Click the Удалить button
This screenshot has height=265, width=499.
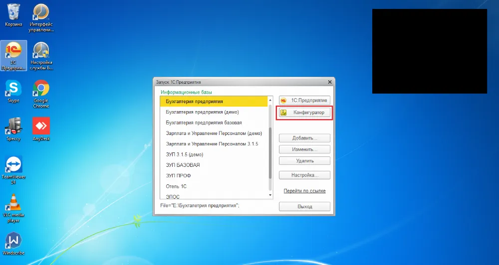click(x=304, y=161)
